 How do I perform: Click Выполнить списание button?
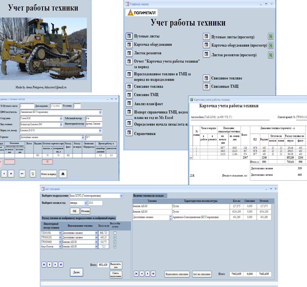tap(177, 274)
